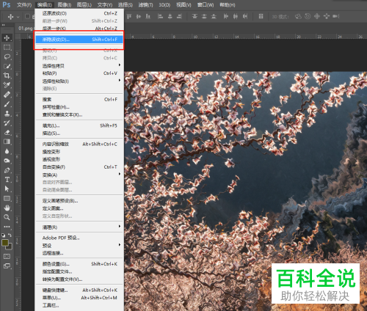
Task: Open 文件(F) menu
Action: (24, 5)
